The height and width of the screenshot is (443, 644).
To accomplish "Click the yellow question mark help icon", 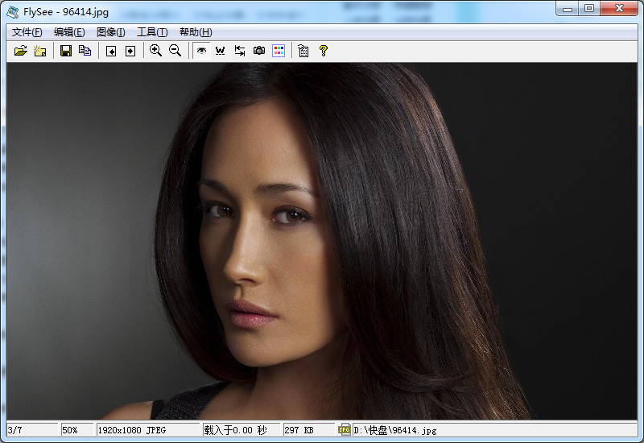I will click(x=324, y=51).
